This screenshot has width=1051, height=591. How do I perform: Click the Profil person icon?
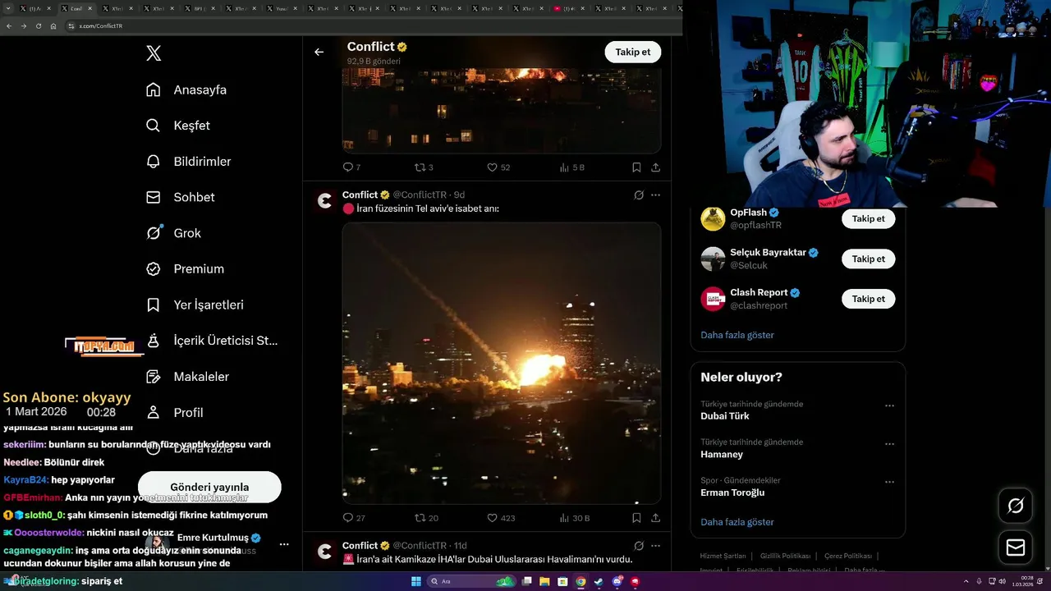(153, 412)
